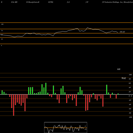This screenshot has height=133, width=133.
Task: Click the 100 label on RSI axis
Action: [2, 24]
